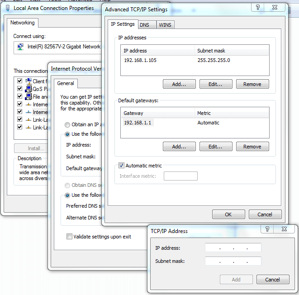Click the QoS Packet Scheduler item icon

point(28,89)
